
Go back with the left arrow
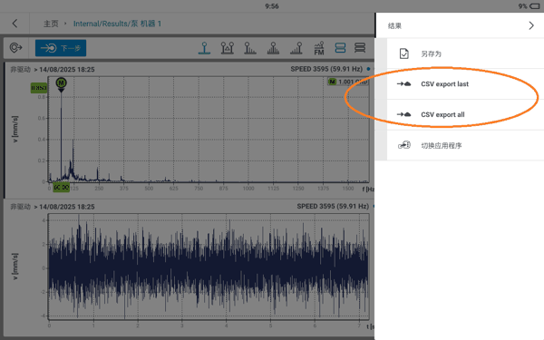click(x=15, y=24)
